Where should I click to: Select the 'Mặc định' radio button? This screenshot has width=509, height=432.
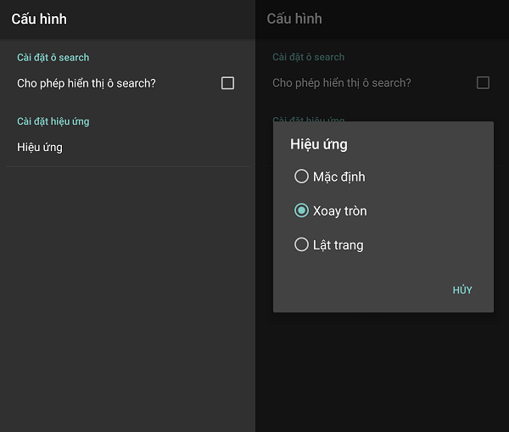pos(301,177)
